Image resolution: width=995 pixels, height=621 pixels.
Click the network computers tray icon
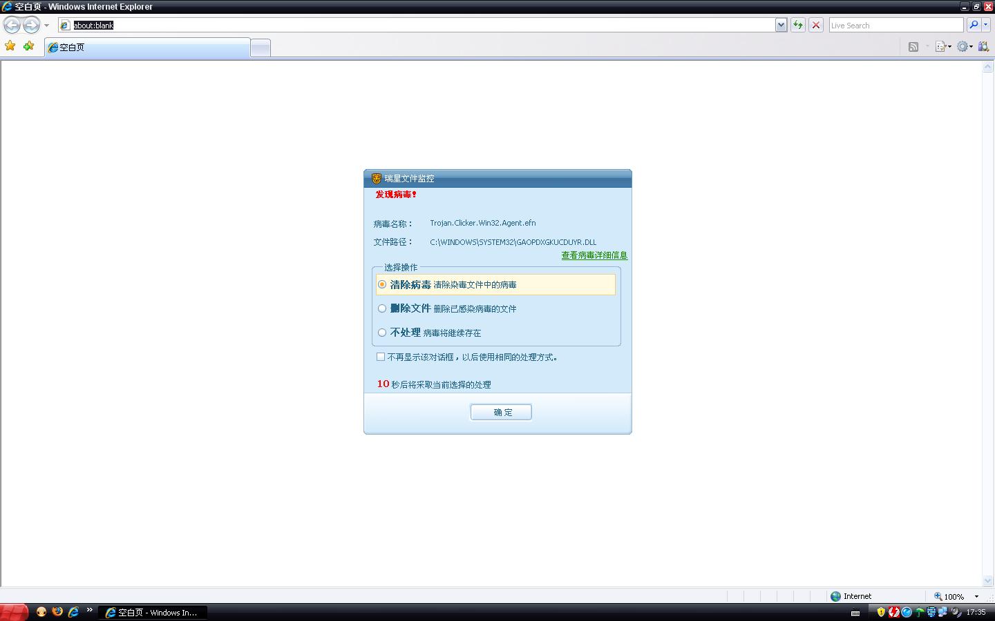pyautogui.click(x=943, y=612)
